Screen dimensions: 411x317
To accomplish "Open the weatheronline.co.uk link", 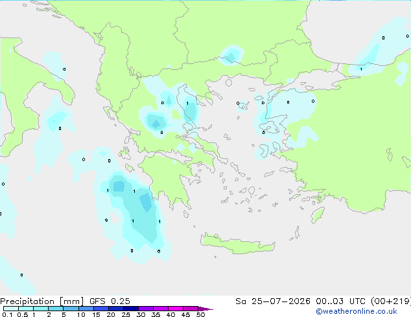I will (x=357, y=311).
